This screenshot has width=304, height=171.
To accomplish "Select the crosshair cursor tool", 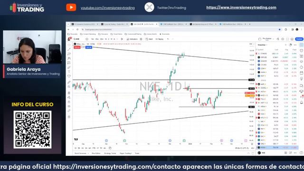I will pyautogui.click(x=69, y=45).
